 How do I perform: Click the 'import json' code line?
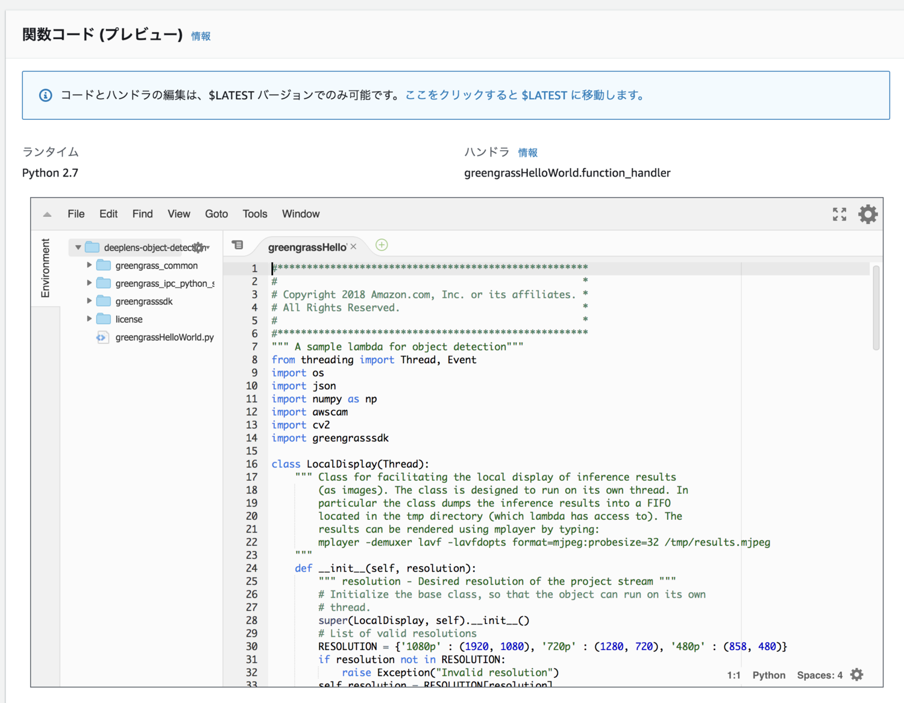click(x=304, y=386)
